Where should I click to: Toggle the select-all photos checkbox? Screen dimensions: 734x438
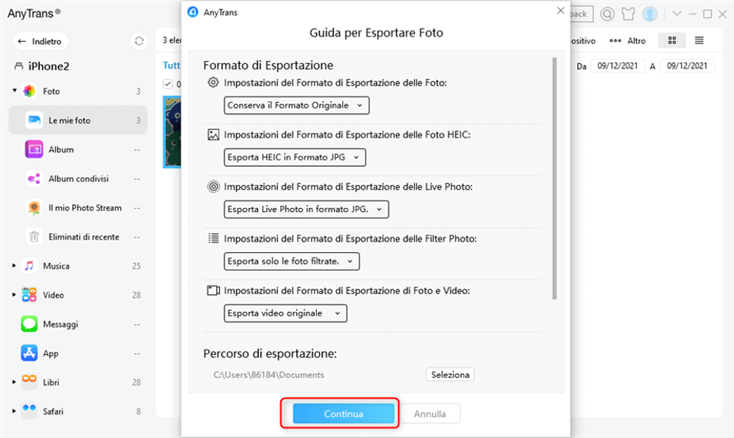(x=167, y=85)
